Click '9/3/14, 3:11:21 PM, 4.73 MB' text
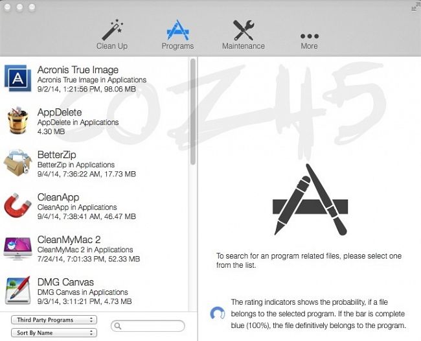 tap(85, 301)
